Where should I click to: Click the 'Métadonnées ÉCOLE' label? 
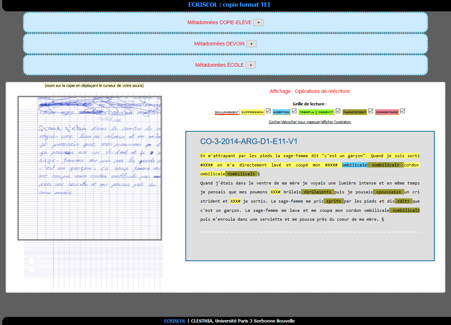coord(219,65)
